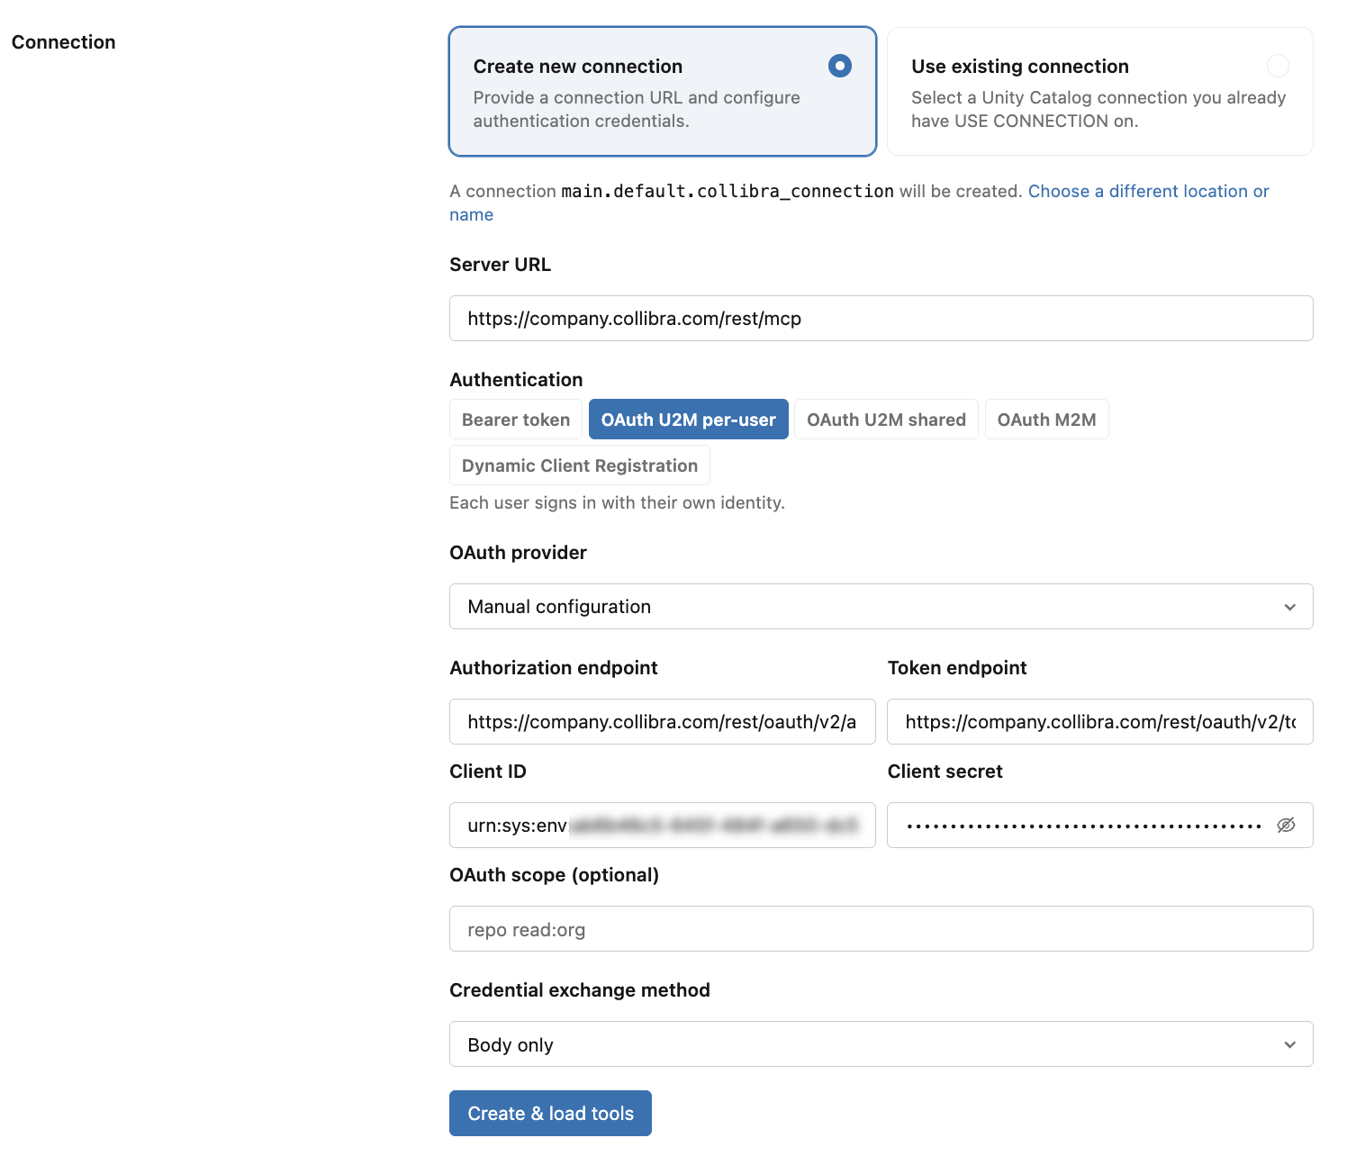1347x1156 pixels.
Task: Focus the Server URL input field
Action: 881,318
